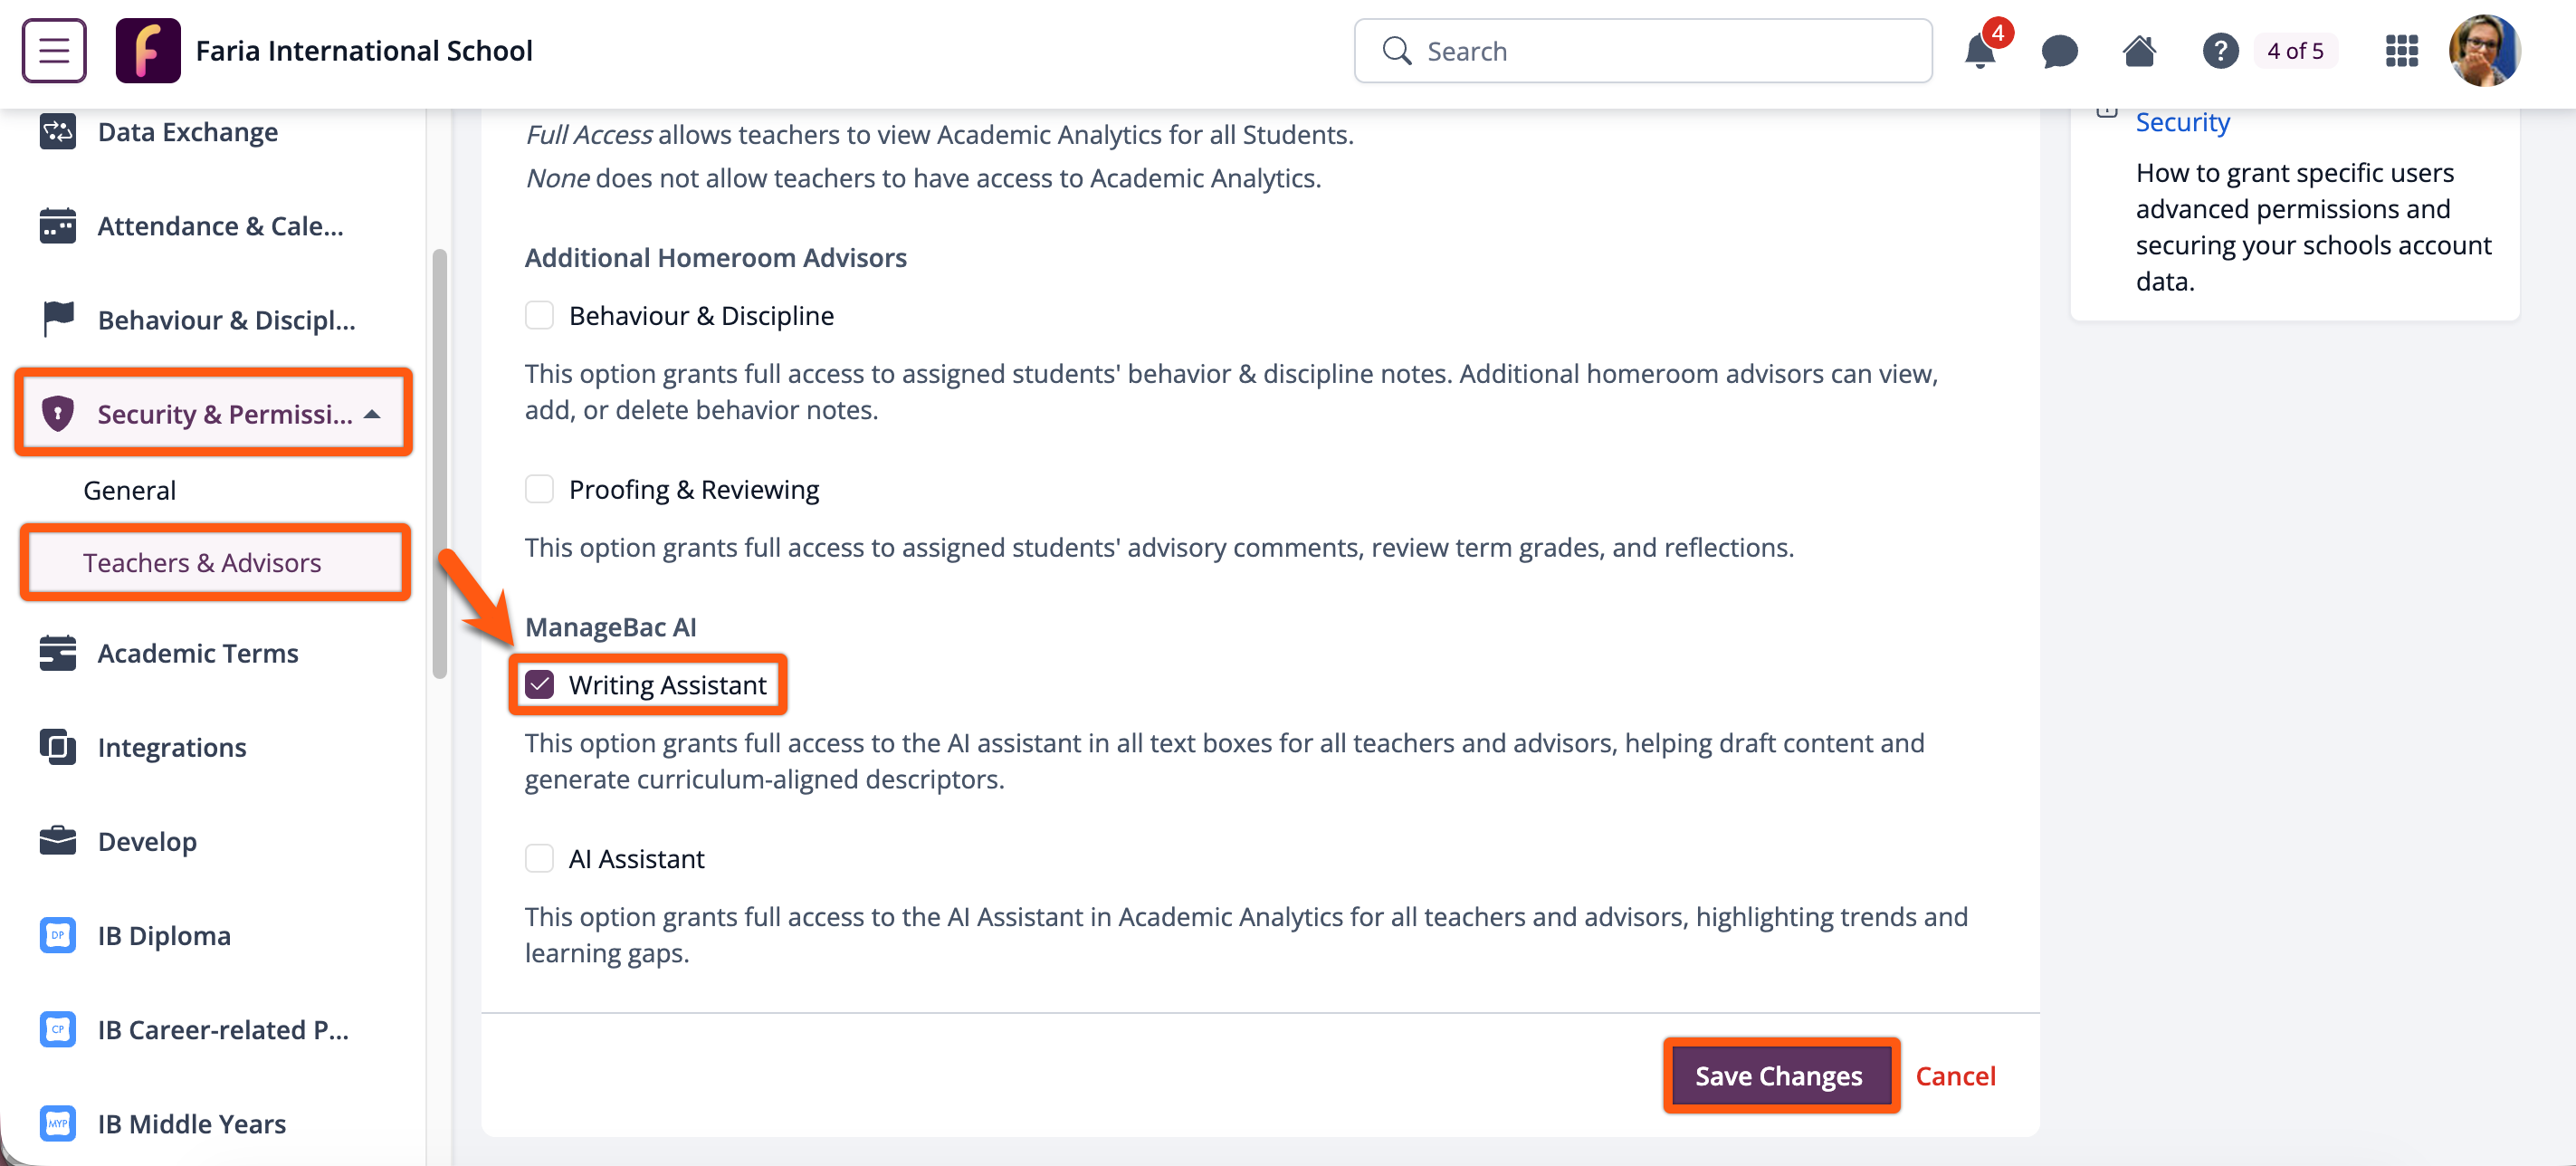
Task: Click the red Cancel link
Action: tap(1954, 1076)
